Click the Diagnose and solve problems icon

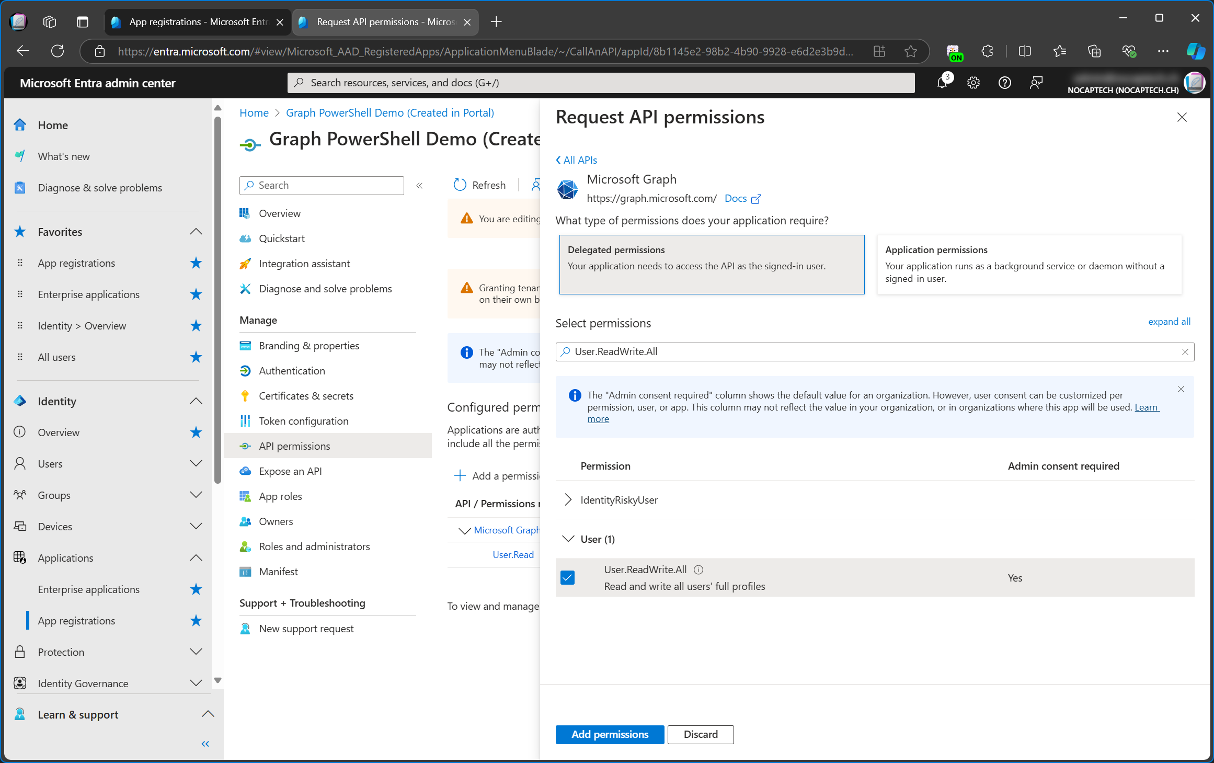[245, 288]
